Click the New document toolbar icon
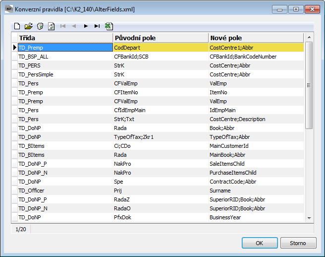Viewport: 325px width, 257px height. (x=17, y=26)
